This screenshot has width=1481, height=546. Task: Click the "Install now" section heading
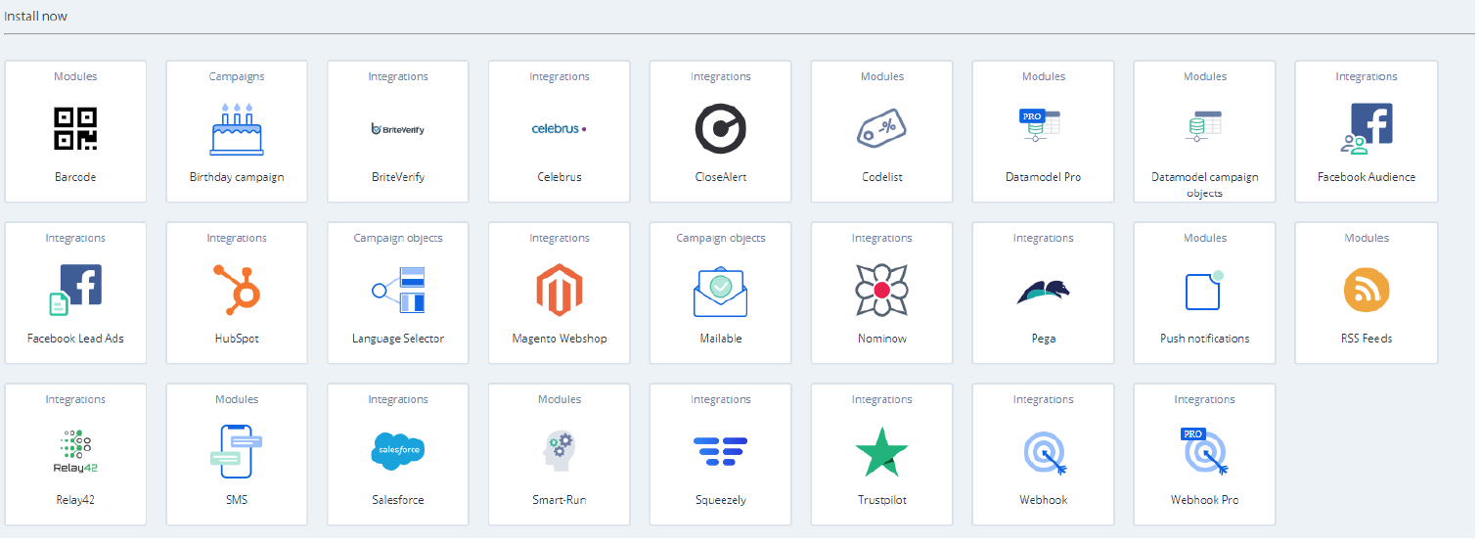[36, 16]
